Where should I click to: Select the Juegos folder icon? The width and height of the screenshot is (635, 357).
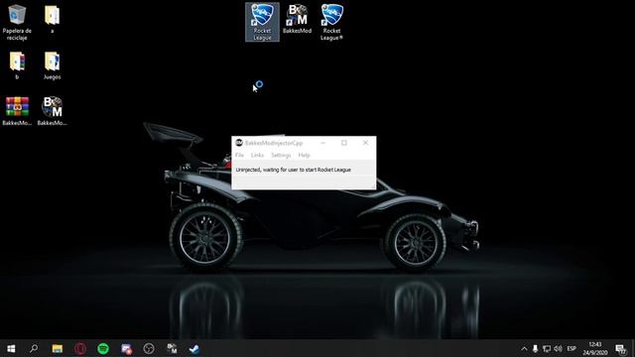tap(53, 64)
